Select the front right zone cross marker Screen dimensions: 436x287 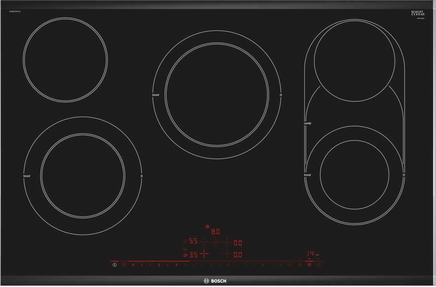click(x=227, y=254)
